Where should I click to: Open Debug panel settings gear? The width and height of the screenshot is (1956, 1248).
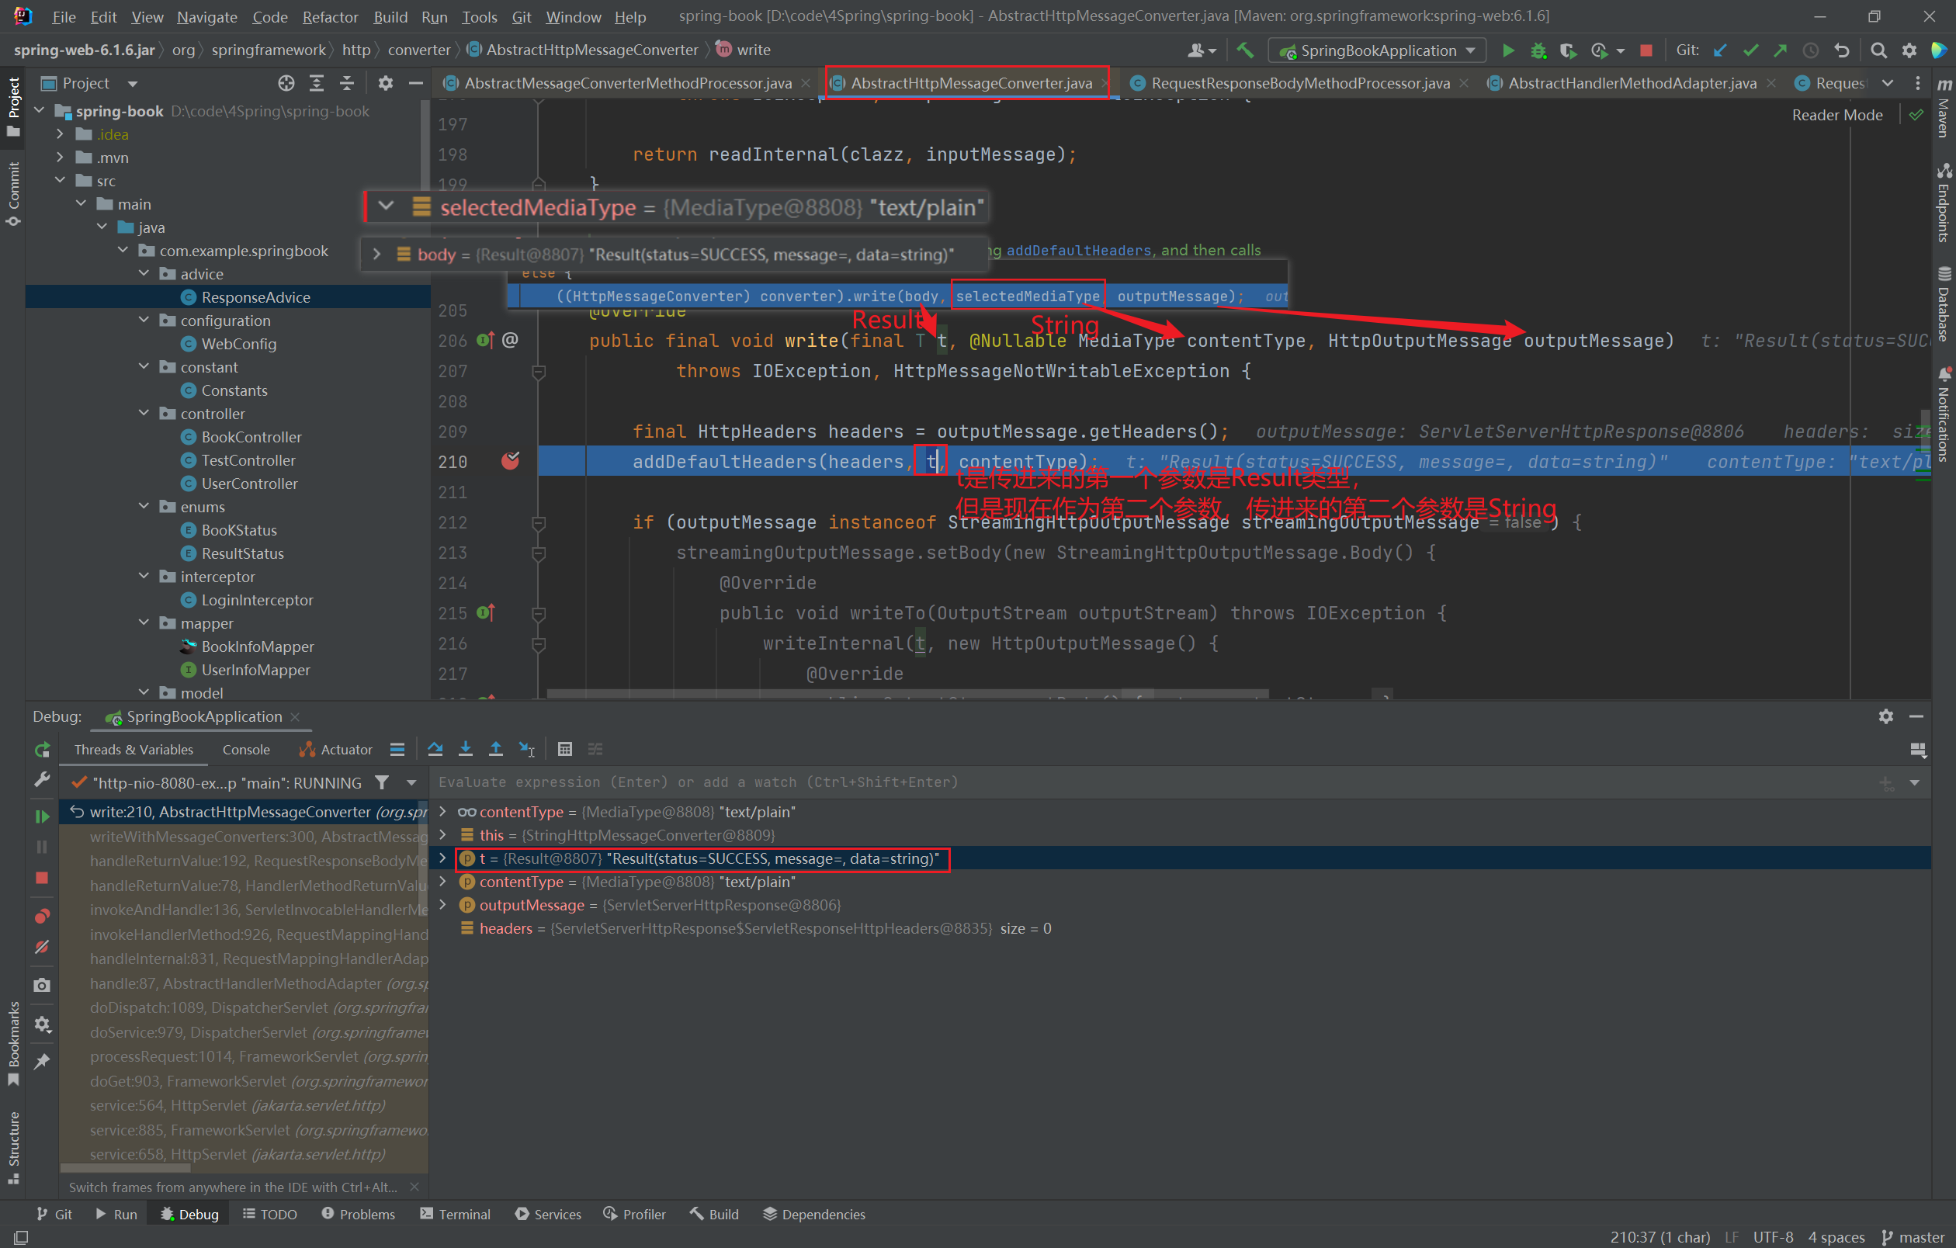pyautogui.click(x=1885, y=716)
